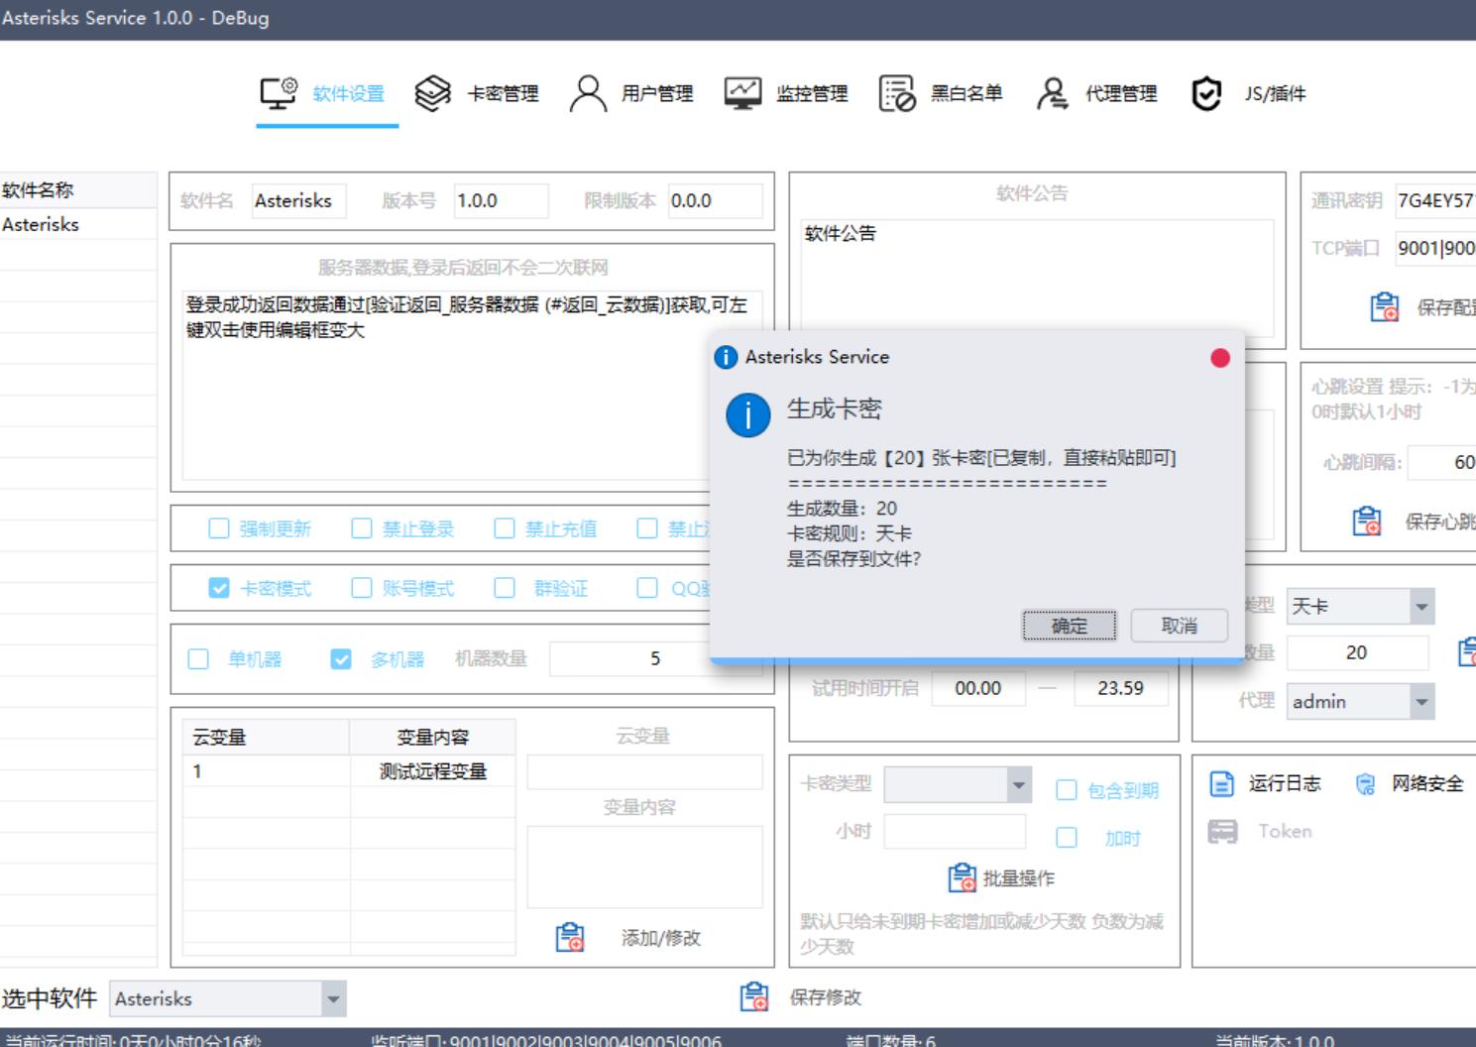The image size is (1476, 1047).
Task: Click the 黑白名单 list icon
Action: [897, 94]
